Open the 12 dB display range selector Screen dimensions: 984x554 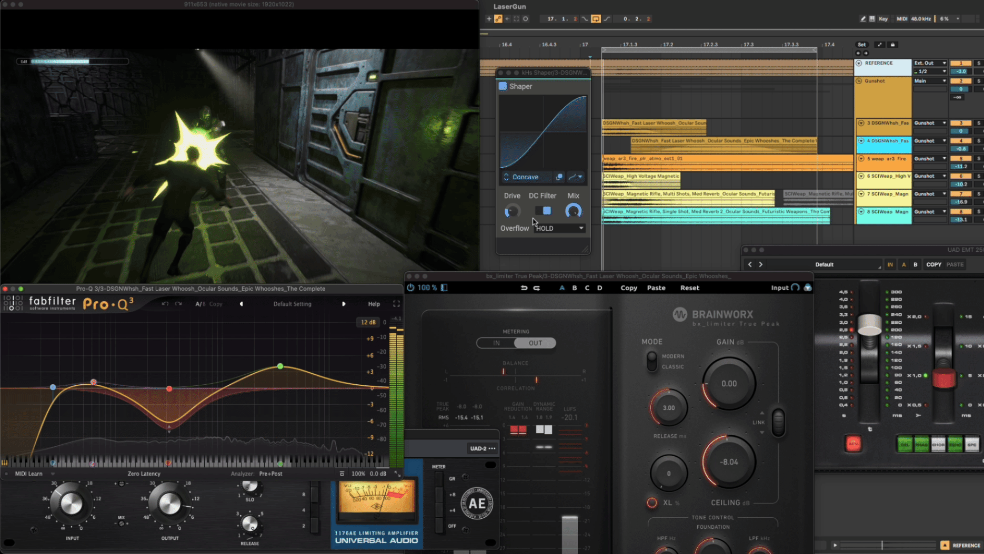(x=368, y=322)
